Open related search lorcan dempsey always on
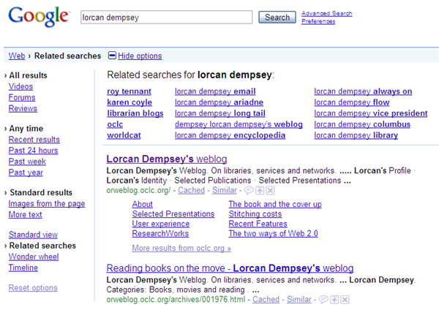Screen dimensions: 439x310 coord(363,91)
